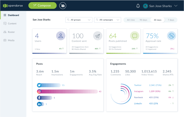Screen dimensions: 184x117
Task: Click the 3.5% Avg Eng Rate stat
Action: [x=95, y=73]
